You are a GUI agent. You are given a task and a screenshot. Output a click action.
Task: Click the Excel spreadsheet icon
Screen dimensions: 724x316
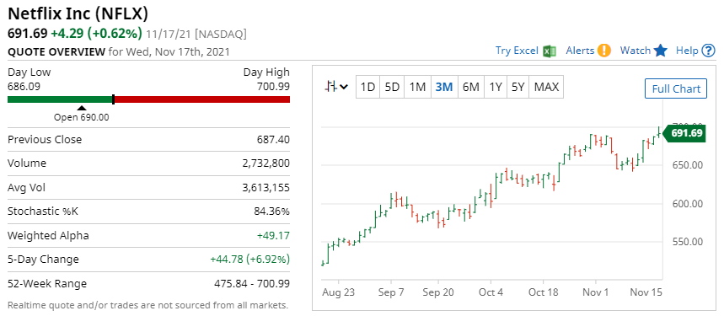pyautogui.click(x=550, y=51)
